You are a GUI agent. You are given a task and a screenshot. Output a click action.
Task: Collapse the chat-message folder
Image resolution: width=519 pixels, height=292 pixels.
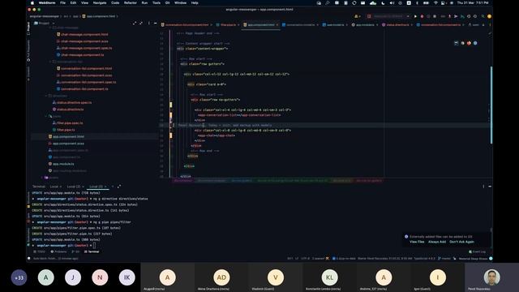point(50,28)
